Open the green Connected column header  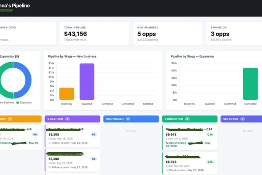[x=190, y=119]
